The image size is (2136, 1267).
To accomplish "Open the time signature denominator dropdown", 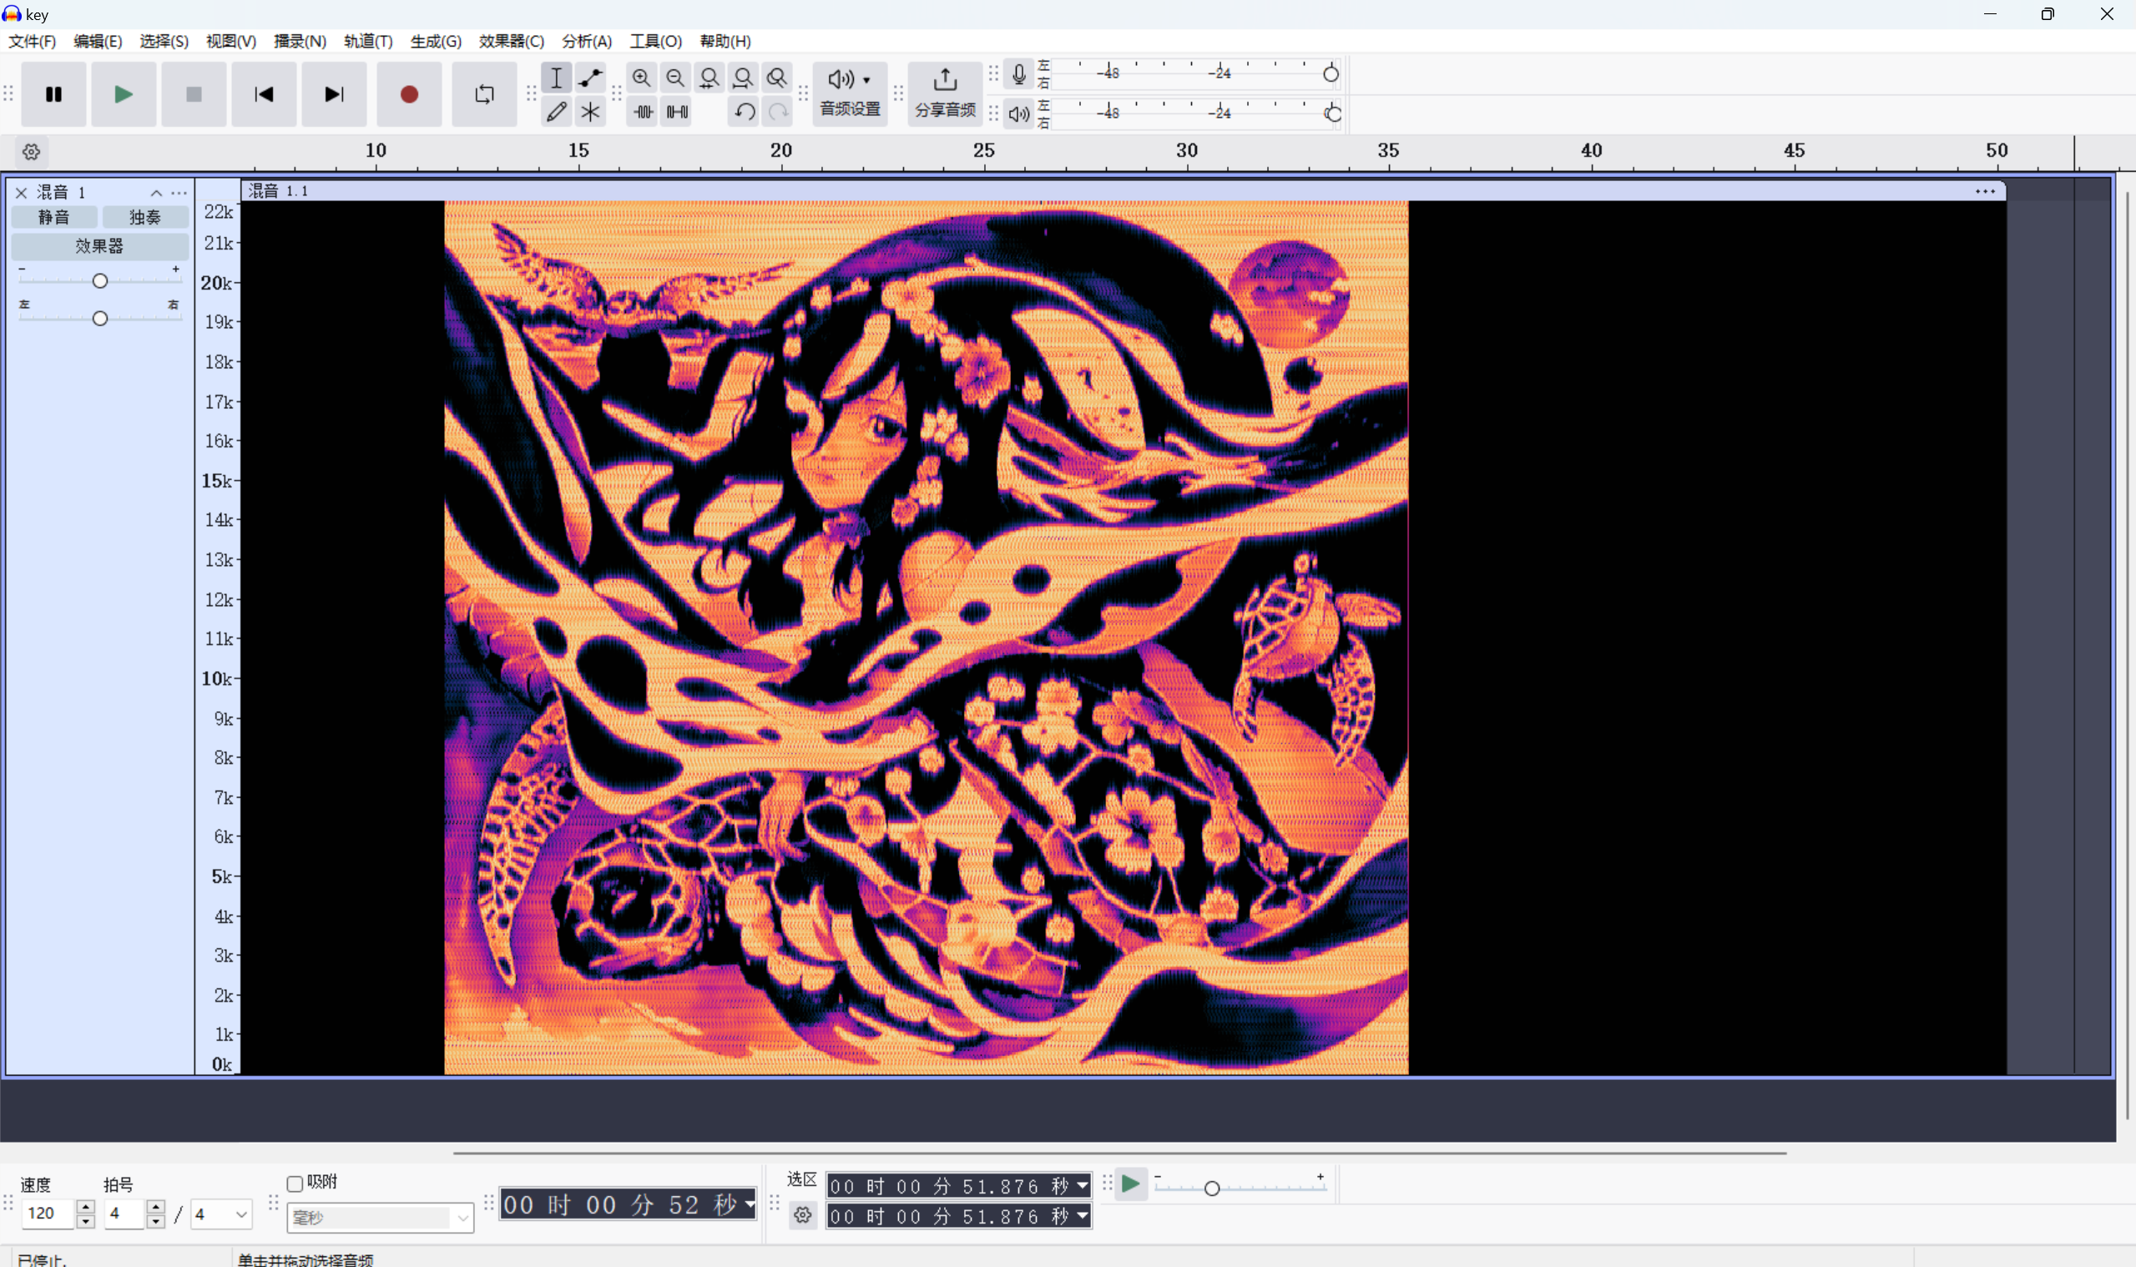I will tap(221, 1214).
